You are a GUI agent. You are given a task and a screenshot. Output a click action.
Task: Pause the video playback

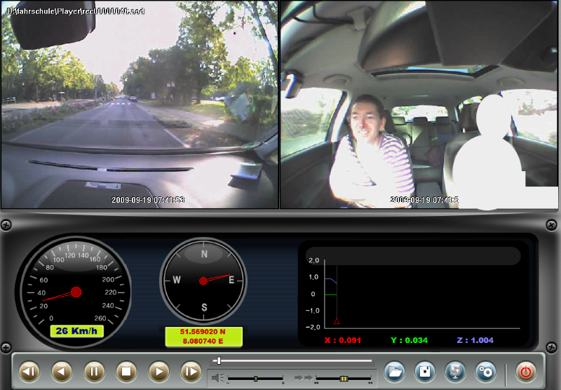95,371
